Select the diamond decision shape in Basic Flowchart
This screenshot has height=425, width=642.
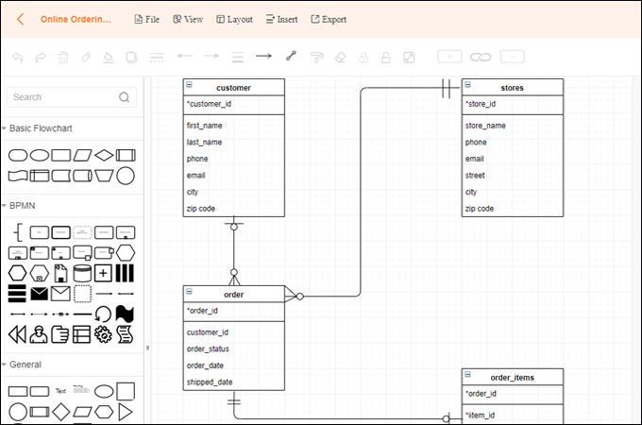click(104, 155)
